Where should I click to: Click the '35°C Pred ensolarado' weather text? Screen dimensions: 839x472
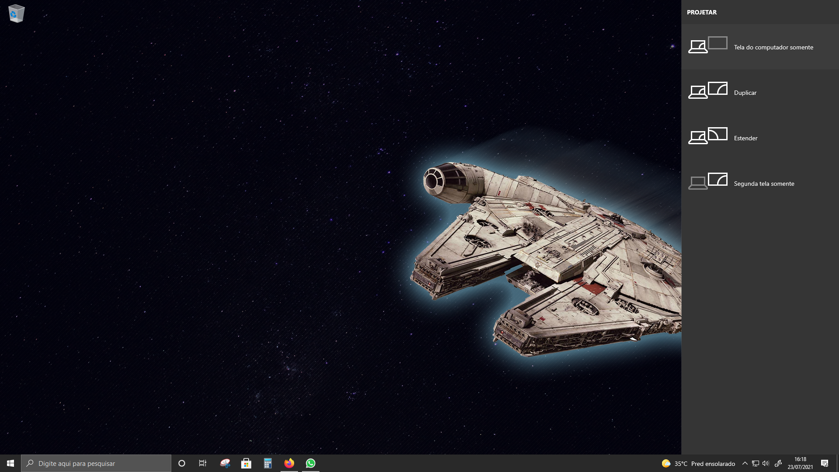tap(705, 464)
